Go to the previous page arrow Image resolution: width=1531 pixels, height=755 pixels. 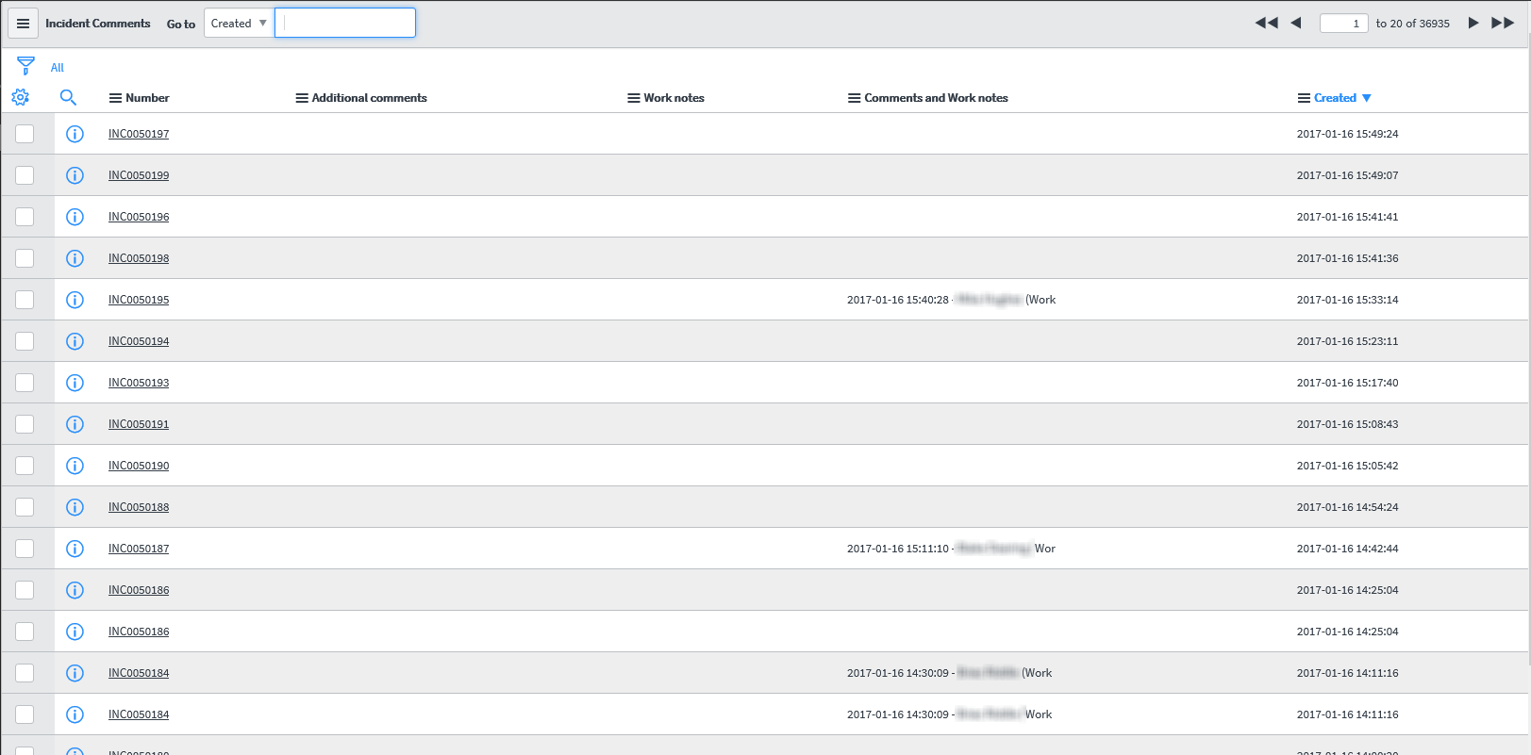[x=1296, y=23]
